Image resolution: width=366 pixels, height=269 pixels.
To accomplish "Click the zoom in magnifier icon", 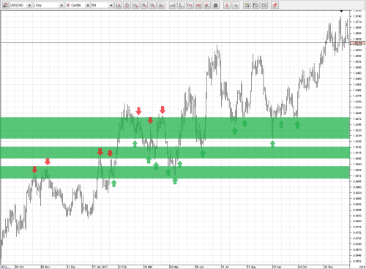I will [x=144, y=5].
